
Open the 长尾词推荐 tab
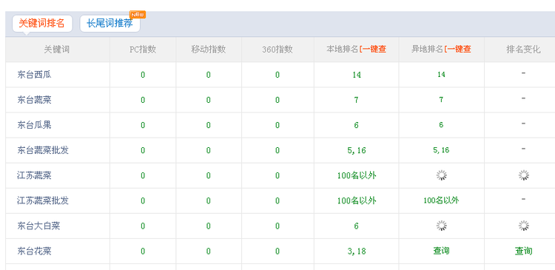coord(110,24)
